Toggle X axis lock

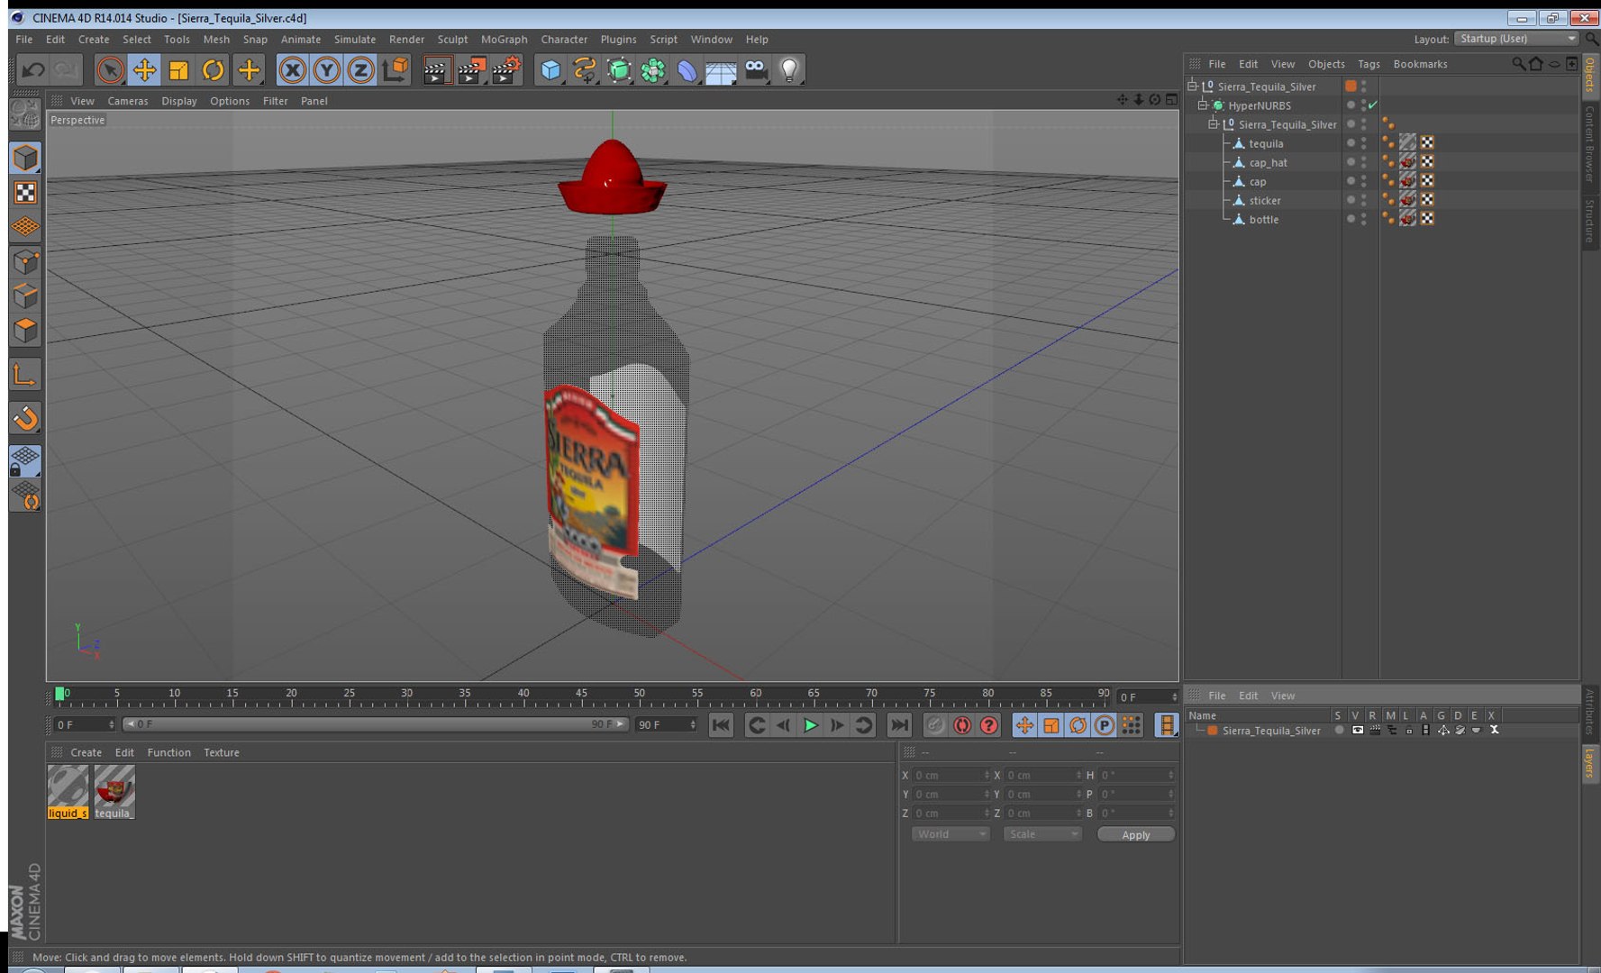click(292, 69)
